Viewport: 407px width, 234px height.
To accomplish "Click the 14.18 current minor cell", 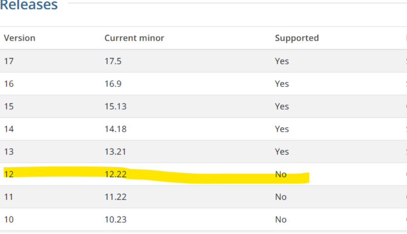I will coord(115,129).
